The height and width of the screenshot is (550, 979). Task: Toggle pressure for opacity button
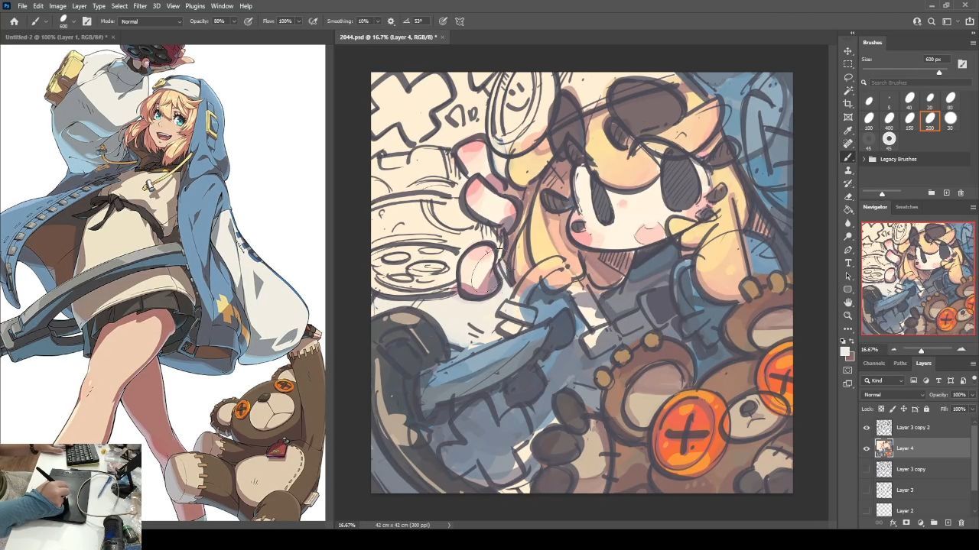pos(249,21)
